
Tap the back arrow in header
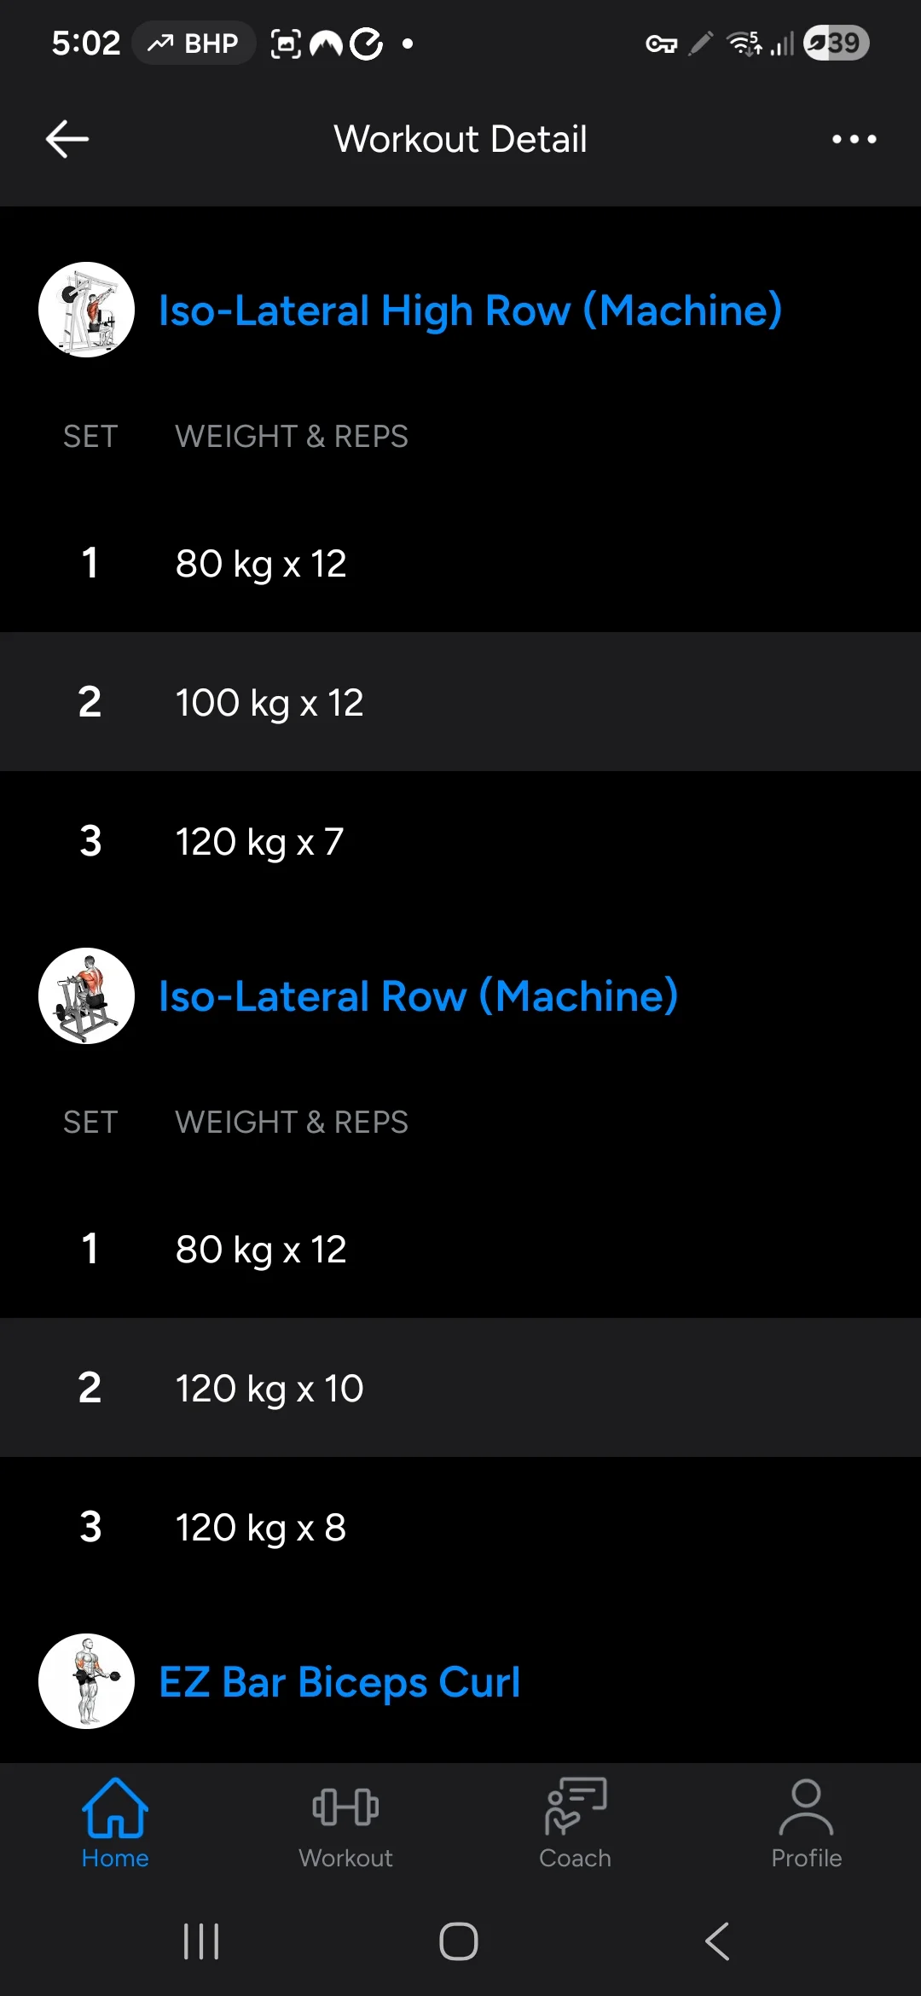point(67,139)
